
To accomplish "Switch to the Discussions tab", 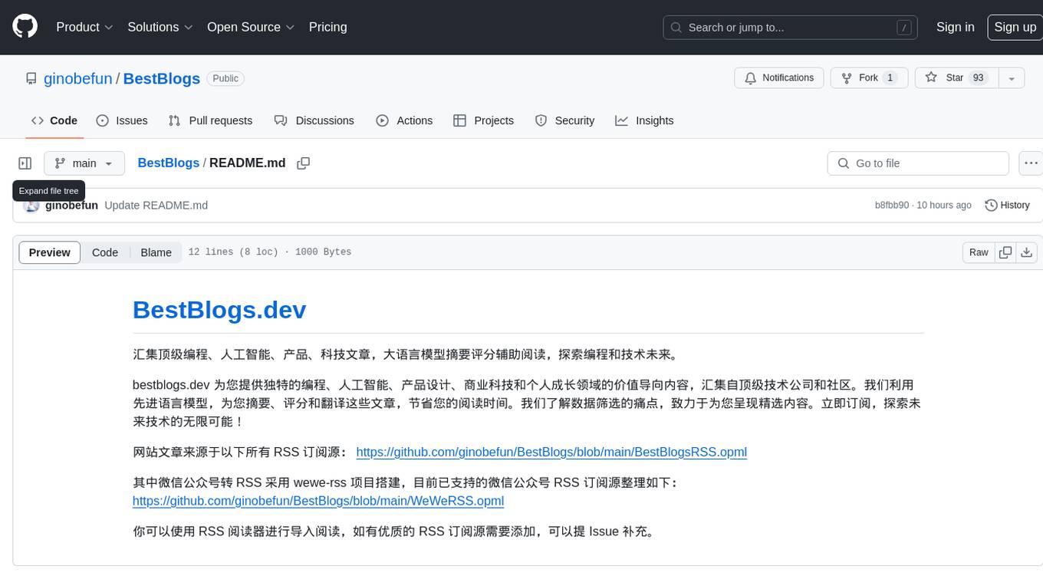I will pos(314,120).
